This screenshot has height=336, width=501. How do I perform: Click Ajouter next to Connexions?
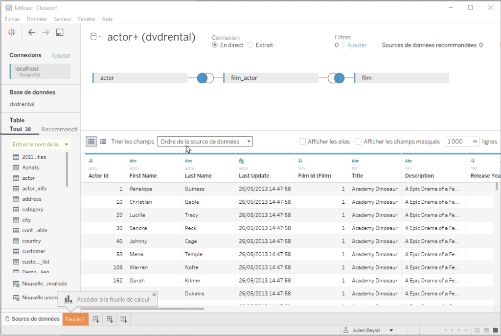pos(61,56)
